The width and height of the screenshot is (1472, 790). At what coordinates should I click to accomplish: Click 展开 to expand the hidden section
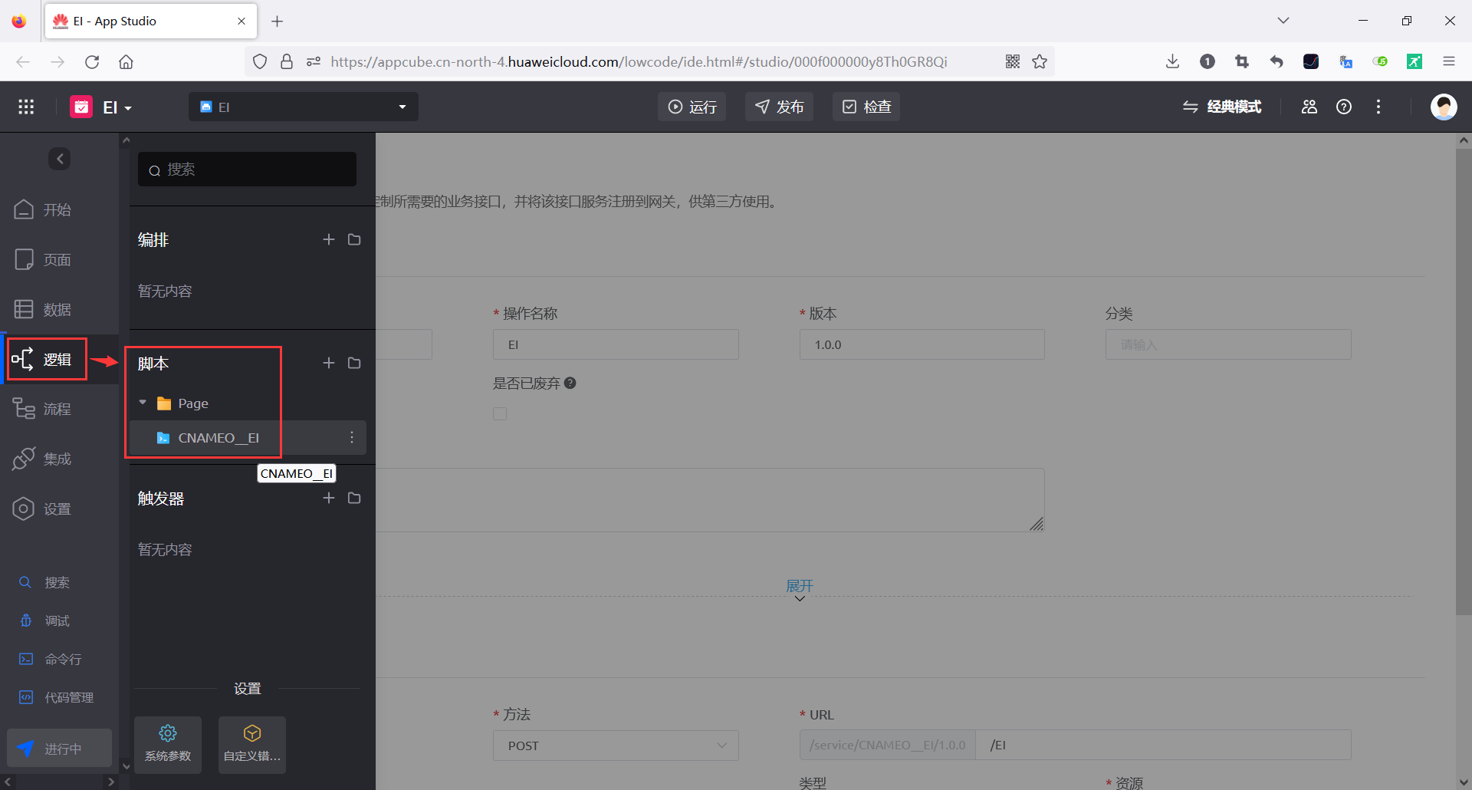pos(800,585)
